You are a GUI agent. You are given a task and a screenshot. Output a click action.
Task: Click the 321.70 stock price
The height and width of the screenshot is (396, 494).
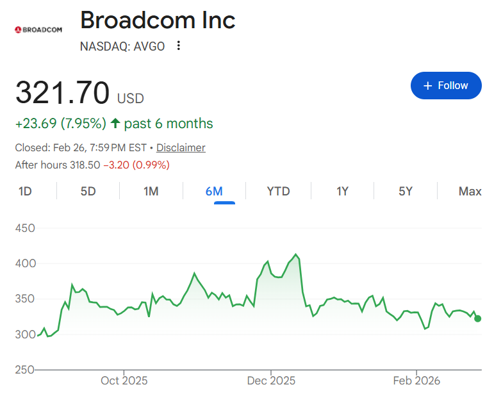[62, 94]
